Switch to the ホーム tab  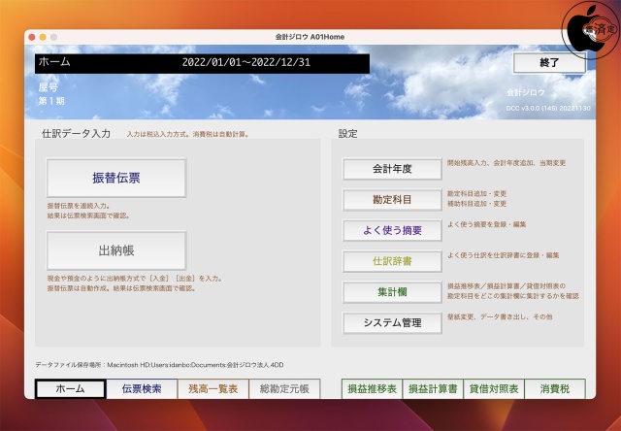pos(71,389)
